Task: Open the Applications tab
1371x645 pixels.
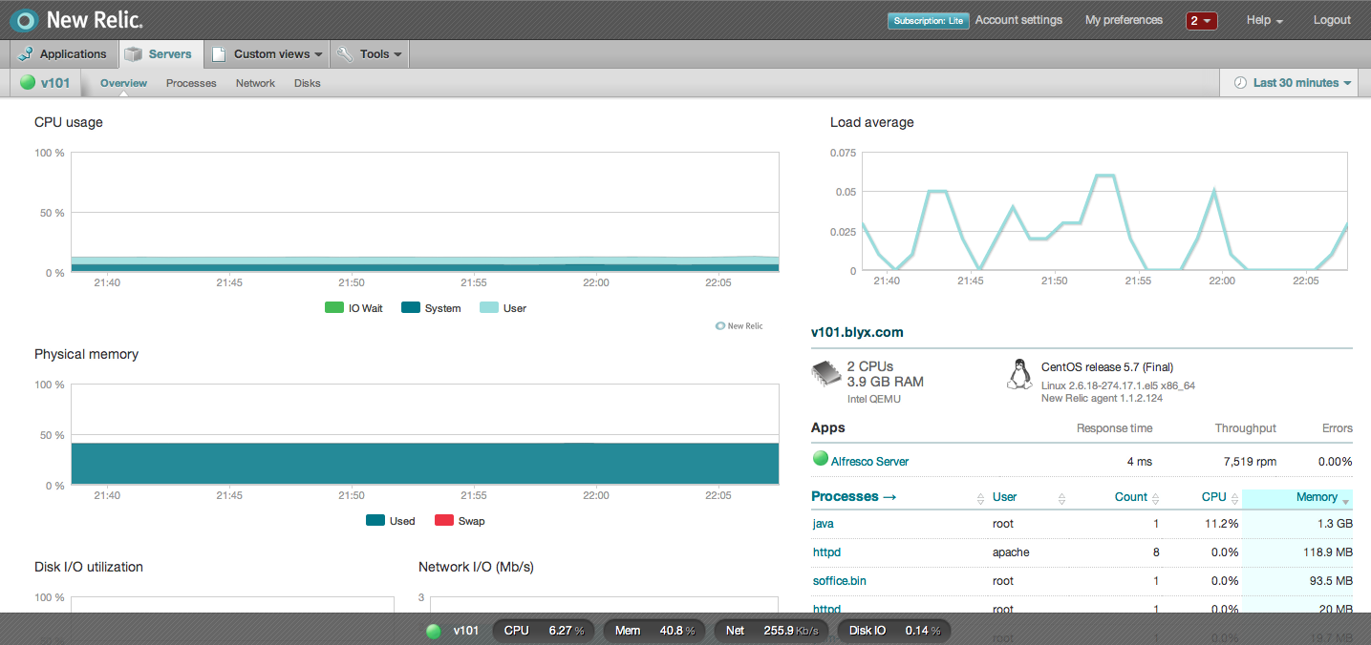Action: 63,54
